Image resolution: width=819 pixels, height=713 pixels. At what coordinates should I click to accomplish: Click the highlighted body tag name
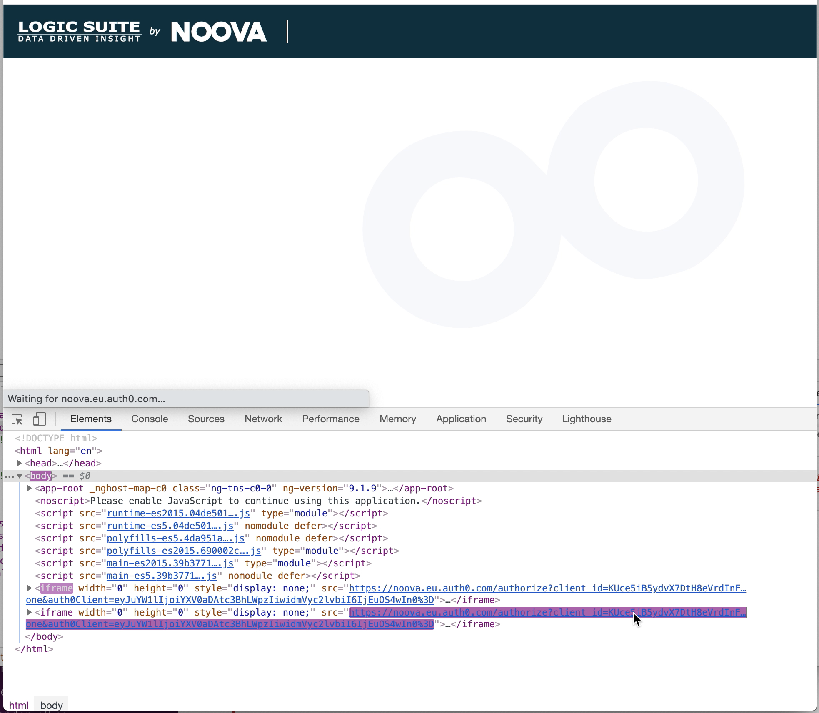41,476
